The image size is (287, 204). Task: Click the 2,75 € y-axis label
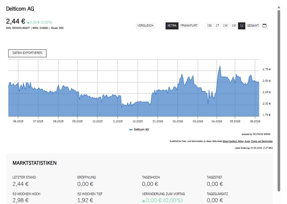(x=266, y=69)
